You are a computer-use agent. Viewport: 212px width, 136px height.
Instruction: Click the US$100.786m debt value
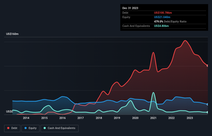[x=163, y=13]
